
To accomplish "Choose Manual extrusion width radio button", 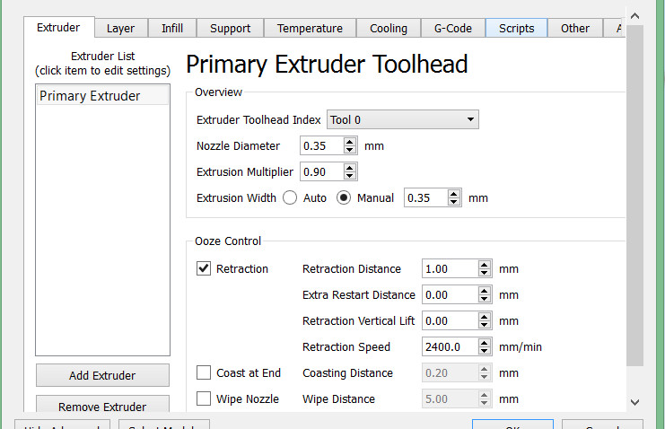I will click(x=344, y=198).
